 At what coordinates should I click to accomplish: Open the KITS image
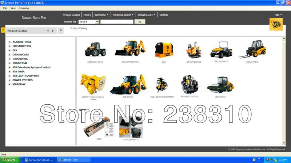click(99, 127)
